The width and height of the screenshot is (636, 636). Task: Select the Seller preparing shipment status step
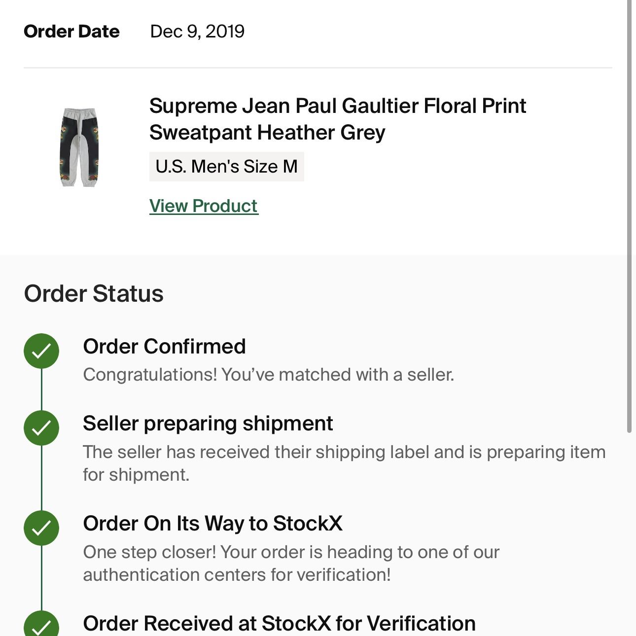209,424
